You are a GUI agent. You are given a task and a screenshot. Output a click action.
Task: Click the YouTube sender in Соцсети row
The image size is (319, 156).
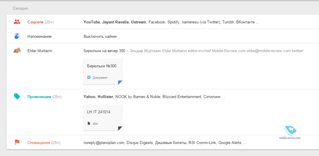92,22
